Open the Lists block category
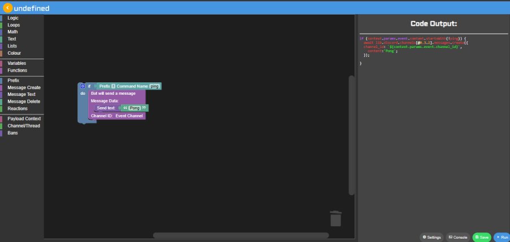The image size is (510, 242). point(12,46)
